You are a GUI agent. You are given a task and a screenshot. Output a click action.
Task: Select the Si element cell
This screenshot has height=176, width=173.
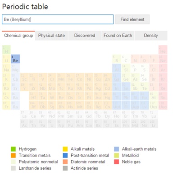pos(126,68)
